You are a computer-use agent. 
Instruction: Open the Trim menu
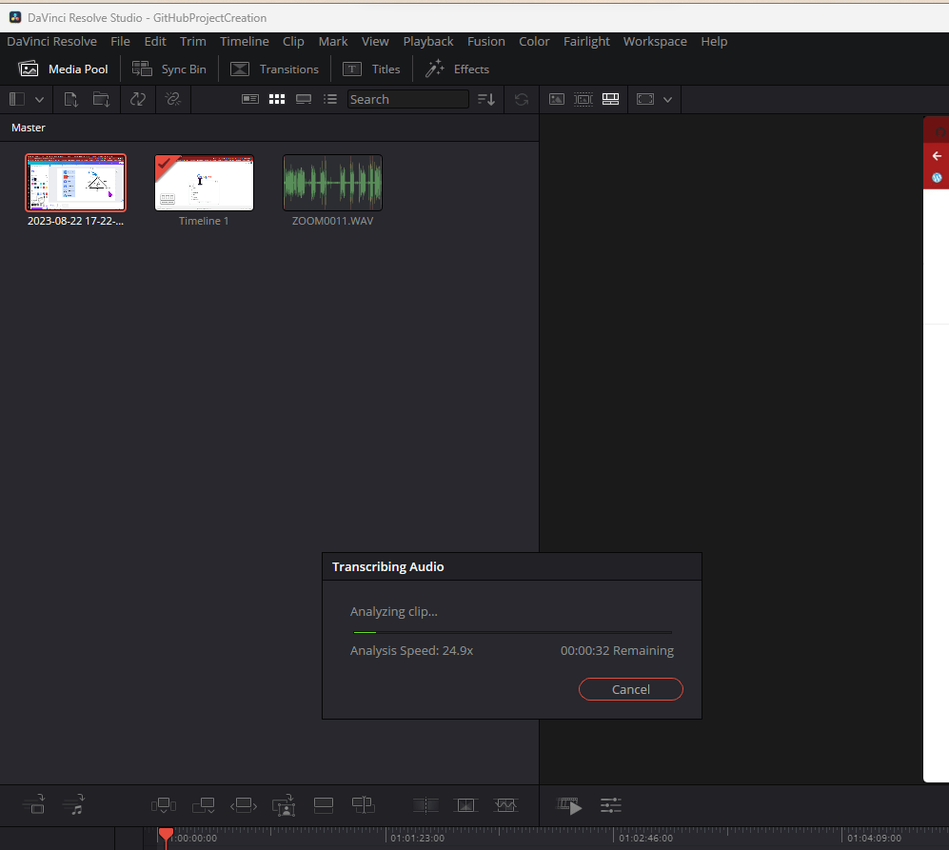pos(193,41)
